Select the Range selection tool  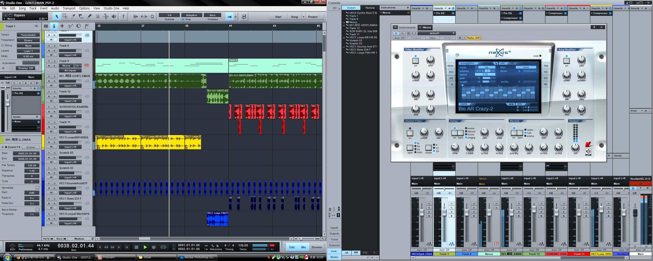point(65,17)
